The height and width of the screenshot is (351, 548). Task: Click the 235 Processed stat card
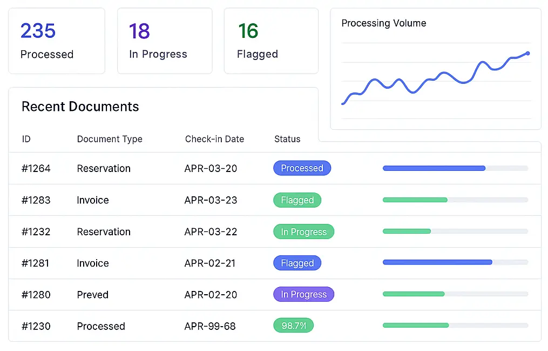click(x=56, y=41)
